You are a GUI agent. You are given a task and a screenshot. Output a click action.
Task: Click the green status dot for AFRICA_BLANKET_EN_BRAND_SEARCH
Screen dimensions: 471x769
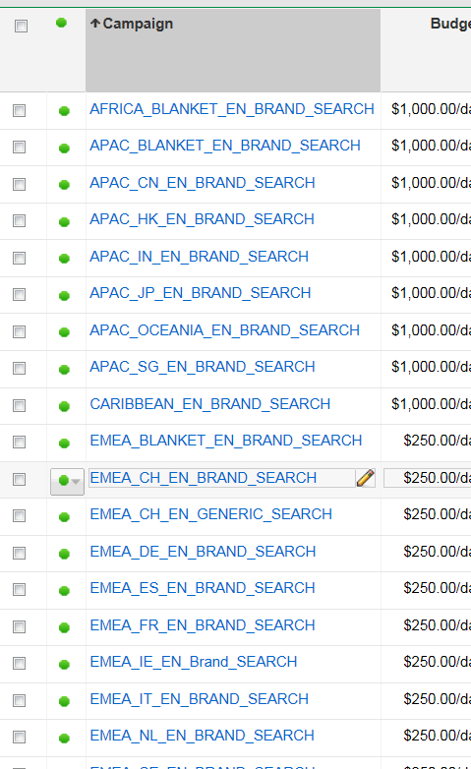coord(64,111)
